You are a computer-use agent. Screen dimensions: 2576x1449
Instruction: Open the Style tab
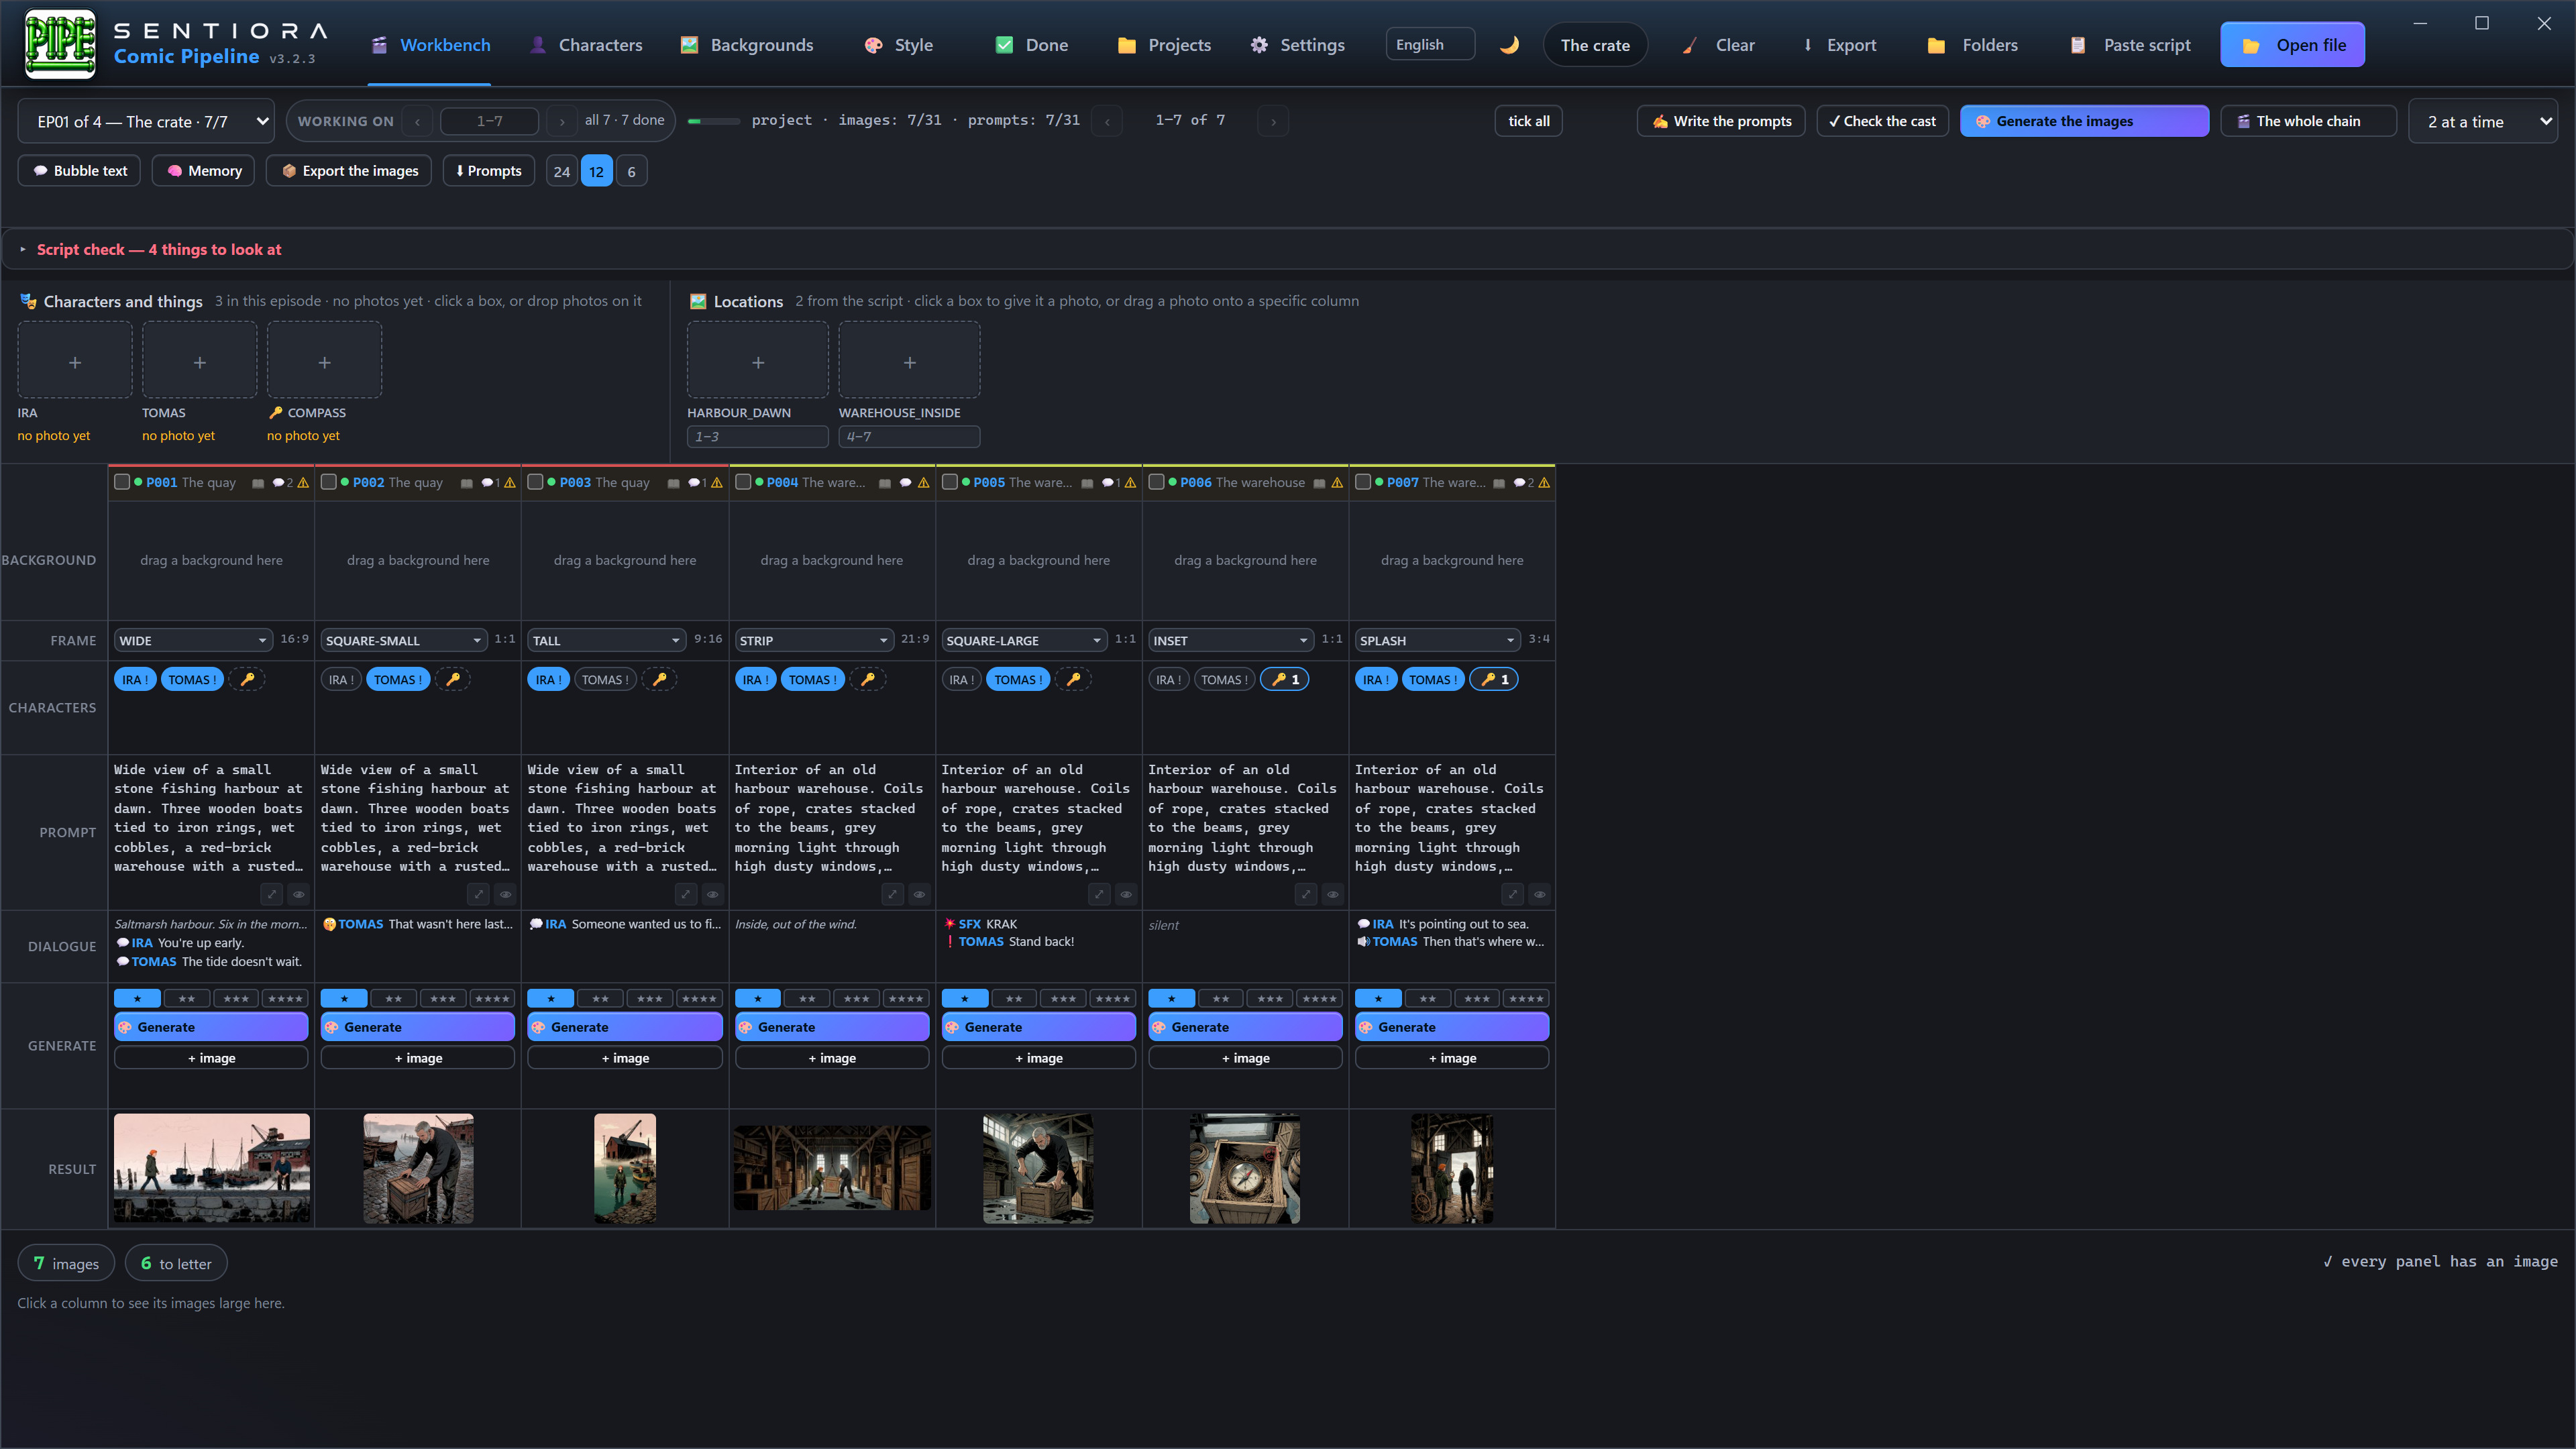pyautogui.click(x=899, y=45)
